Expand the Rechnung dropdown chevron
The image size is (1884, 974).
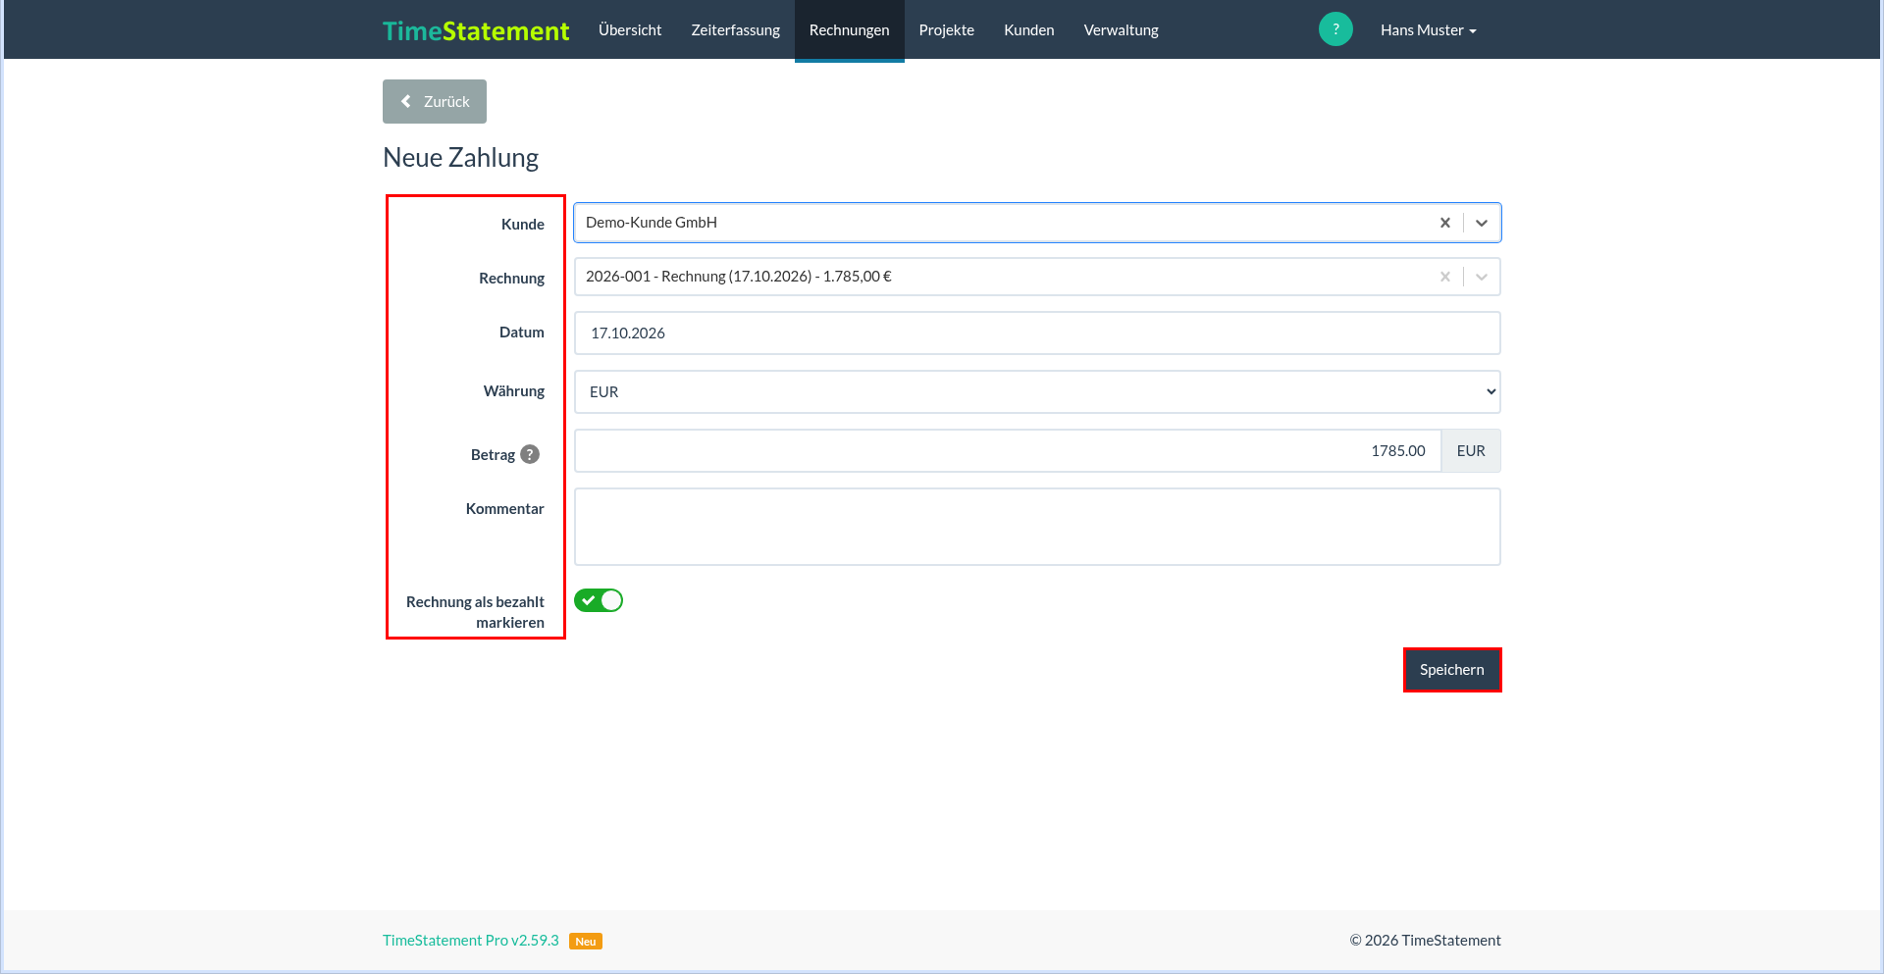1482,277
